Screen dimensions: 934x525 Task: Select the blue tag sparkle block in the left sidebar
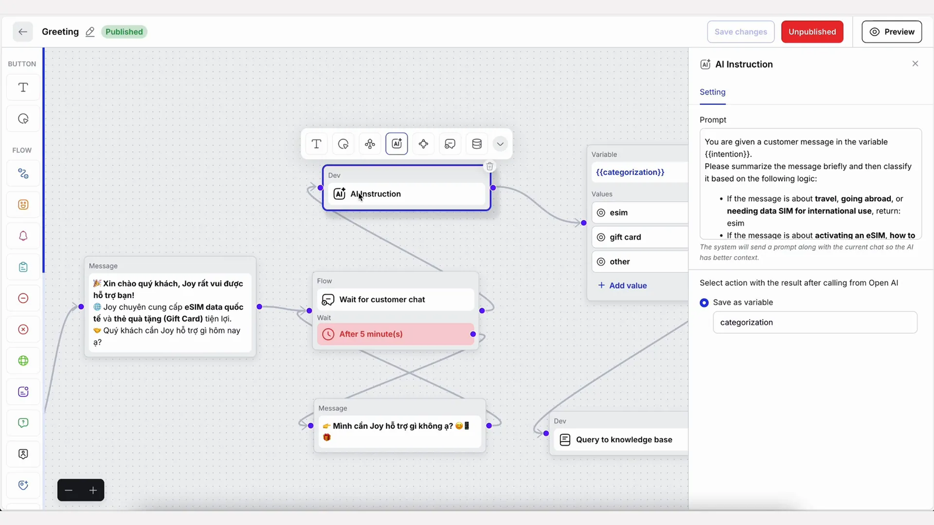click(x=23, y=485)
